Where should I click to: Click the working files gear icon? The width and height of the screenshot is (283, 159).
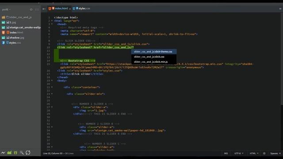(31, 10)
